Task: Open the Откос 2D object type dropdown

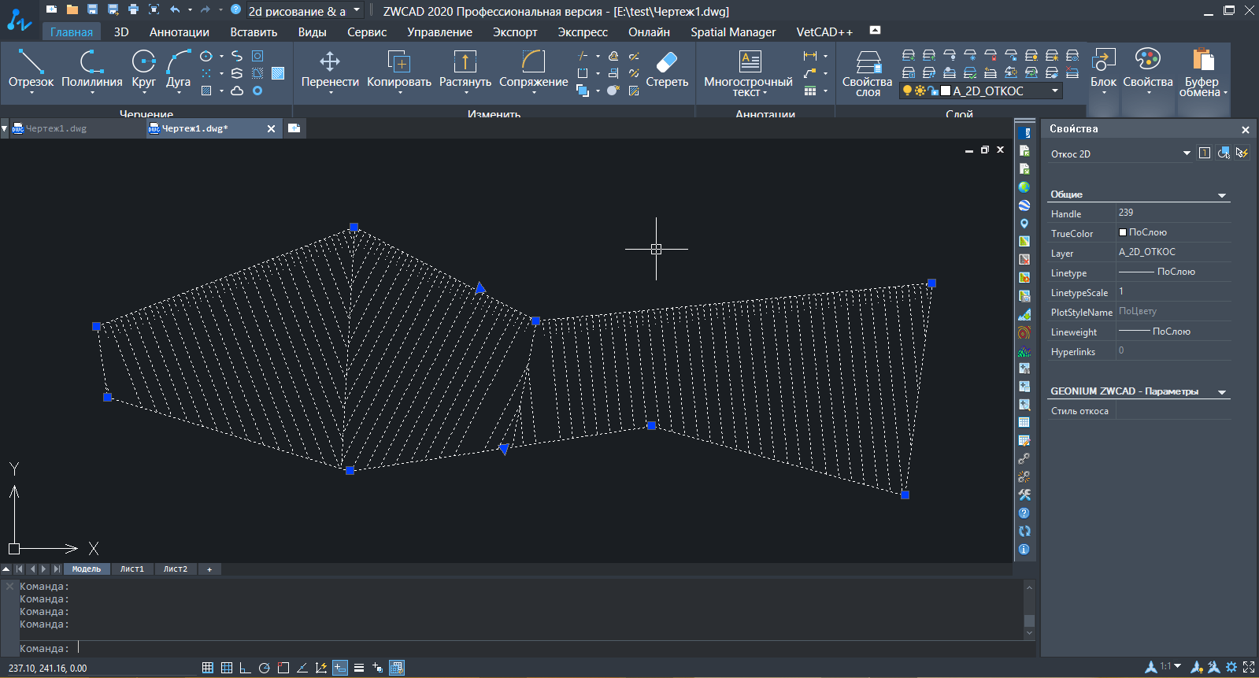Action: coord(1187,153)
